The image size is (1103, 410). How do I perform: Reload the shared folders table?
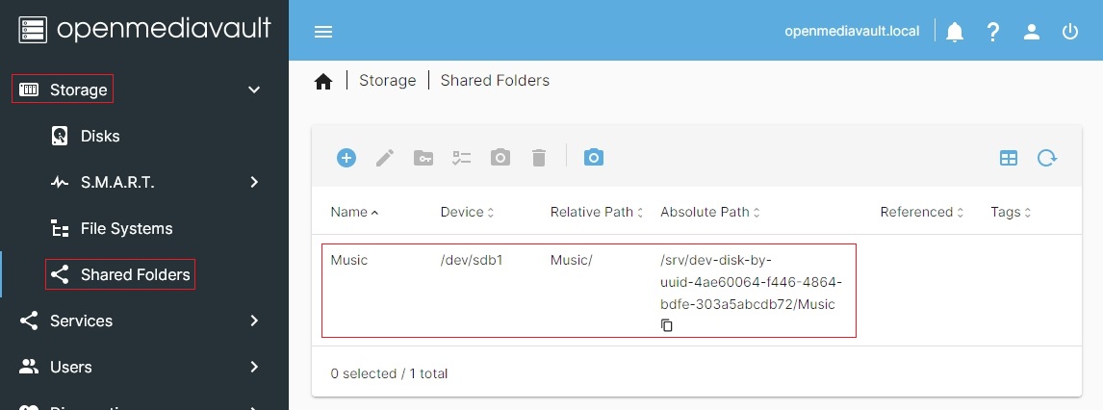point(1047,158)
